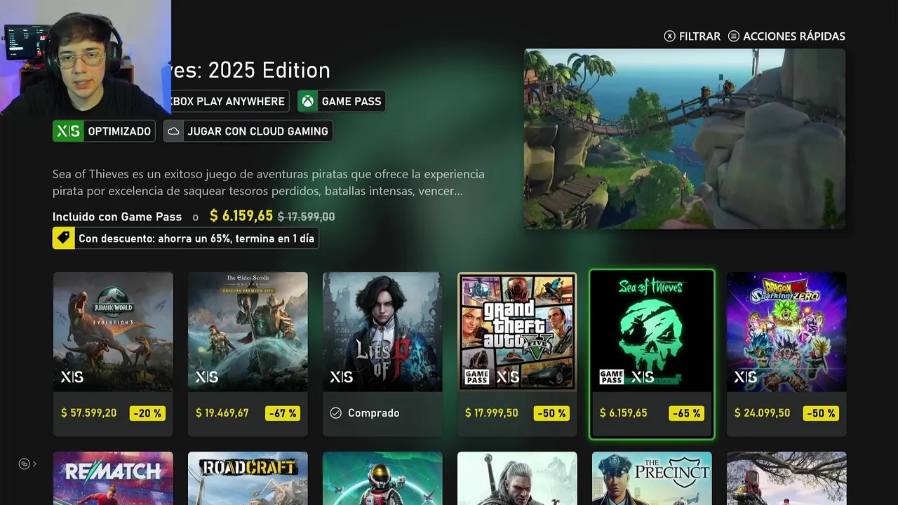
Task: Select the Dragon Ball Sparking Zero tile
Action: [x=786, y=354]
